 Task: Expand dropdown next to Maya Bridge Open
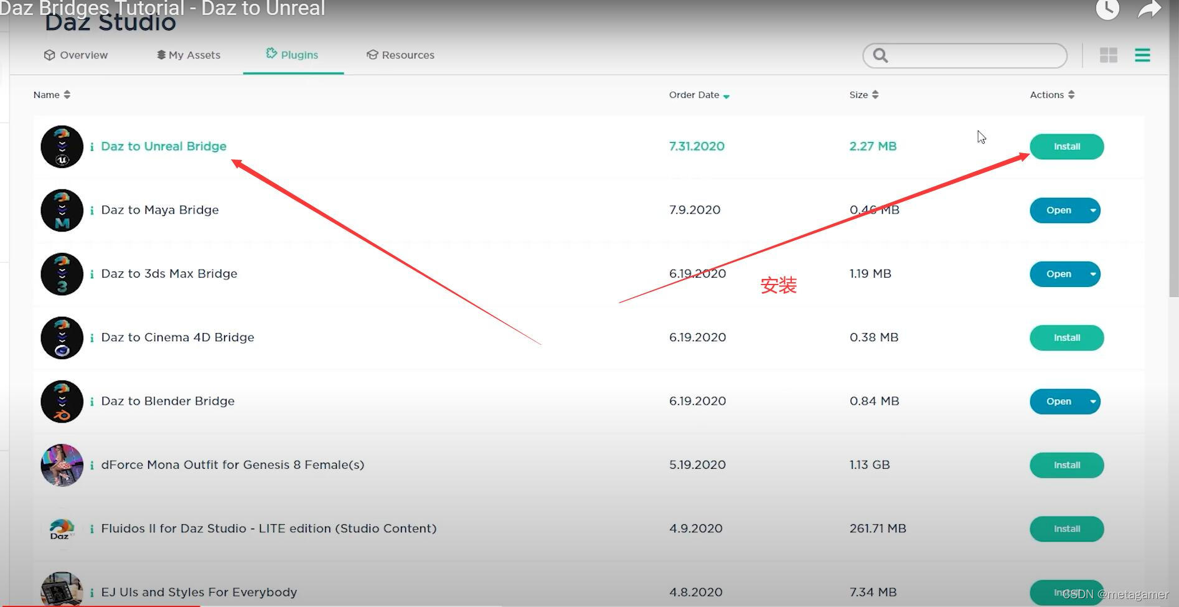(x=1093, y=210)
